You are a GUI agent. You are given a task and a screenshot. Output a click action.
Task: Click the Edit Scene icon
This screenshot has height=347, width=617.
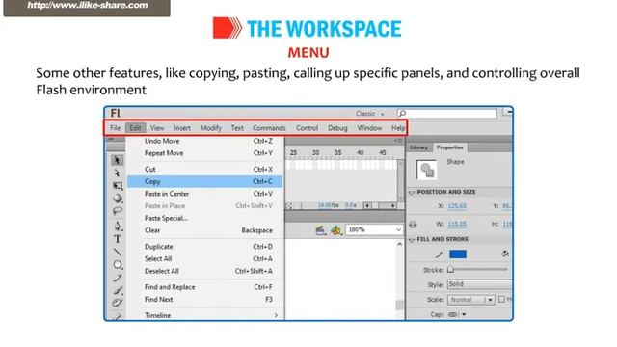click(x=320, y=230)
